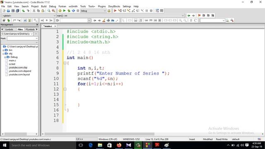
Task: Open the Settings menu
Action: (127, 6)
